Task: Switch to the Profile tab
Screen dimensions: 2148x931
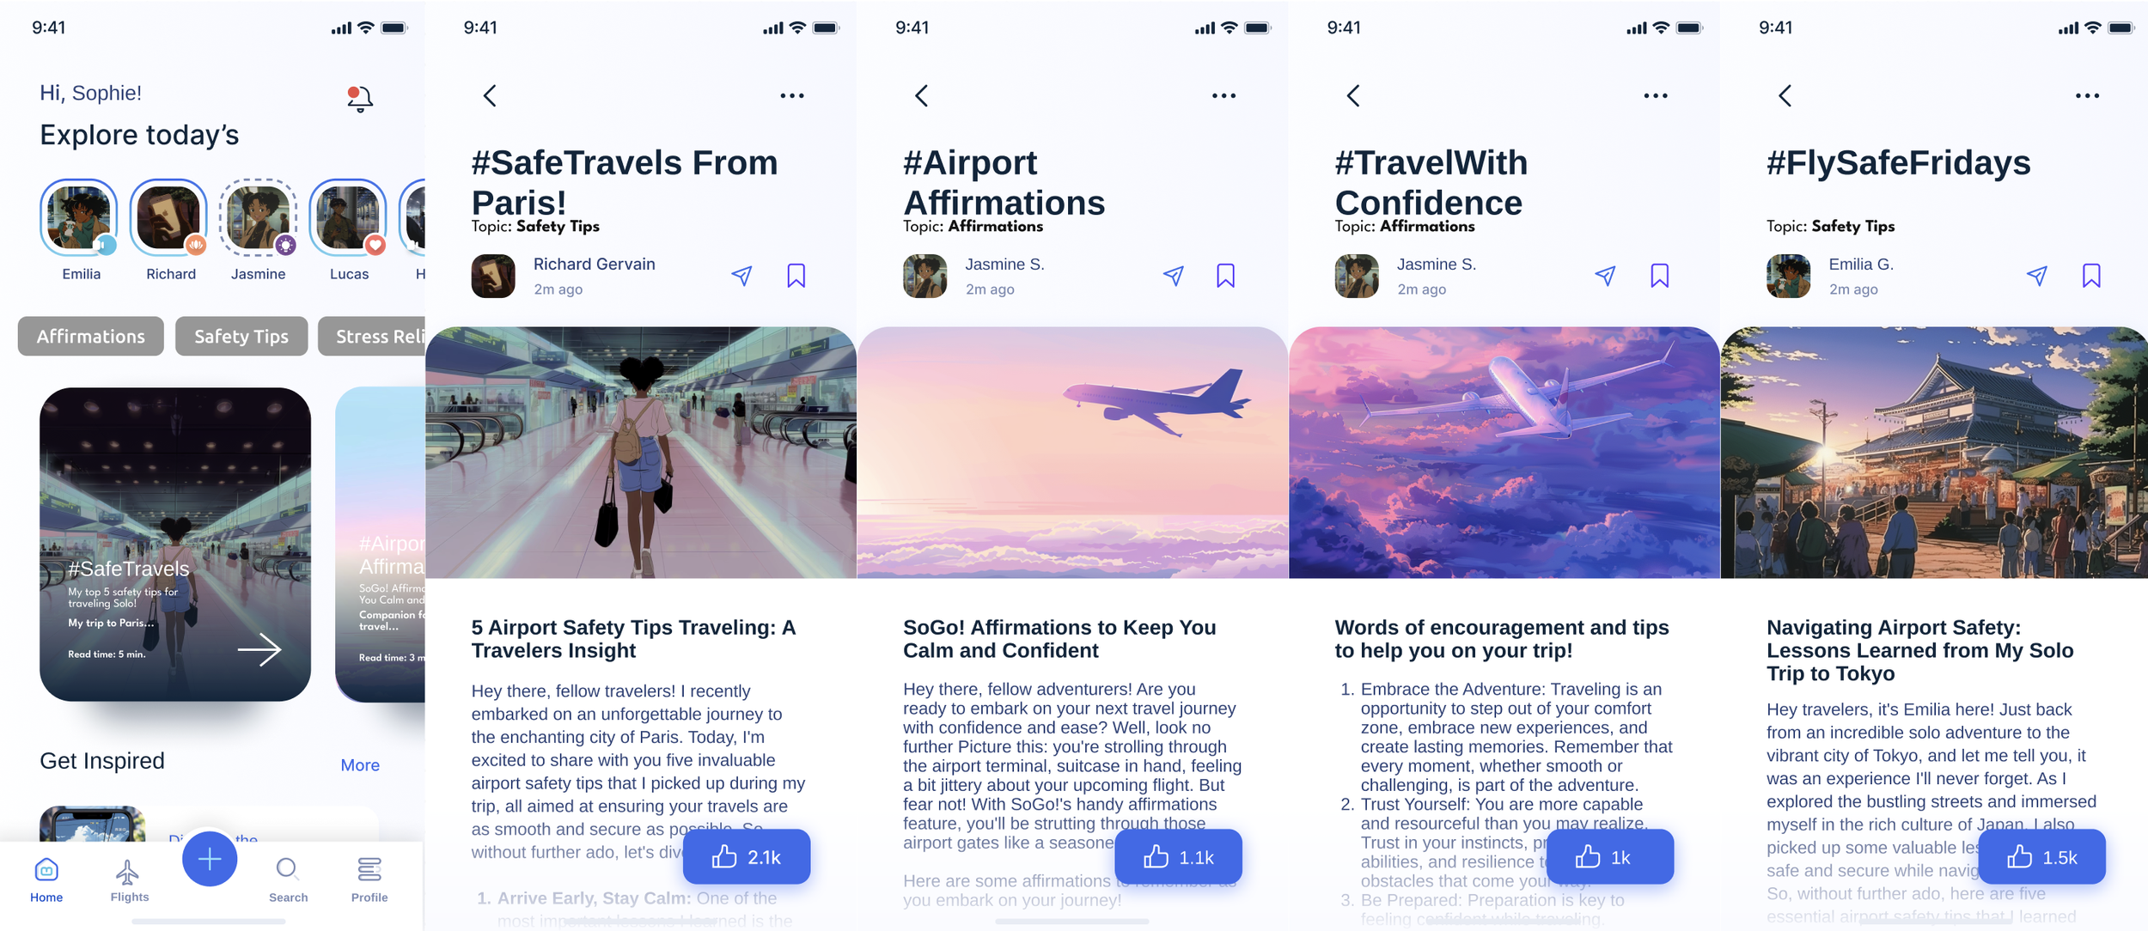Action: (369, 880)
